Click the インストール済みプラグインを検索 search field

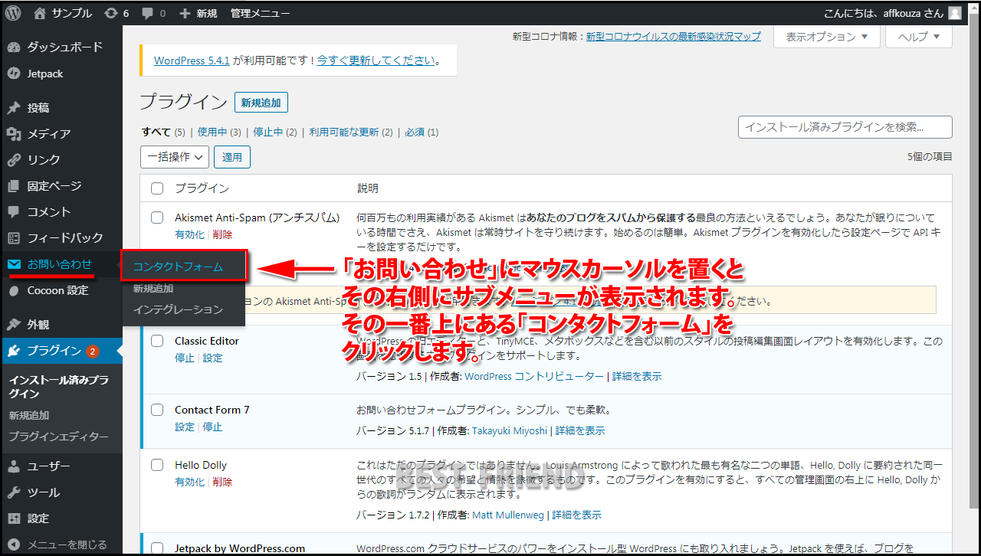coord(845,127)
